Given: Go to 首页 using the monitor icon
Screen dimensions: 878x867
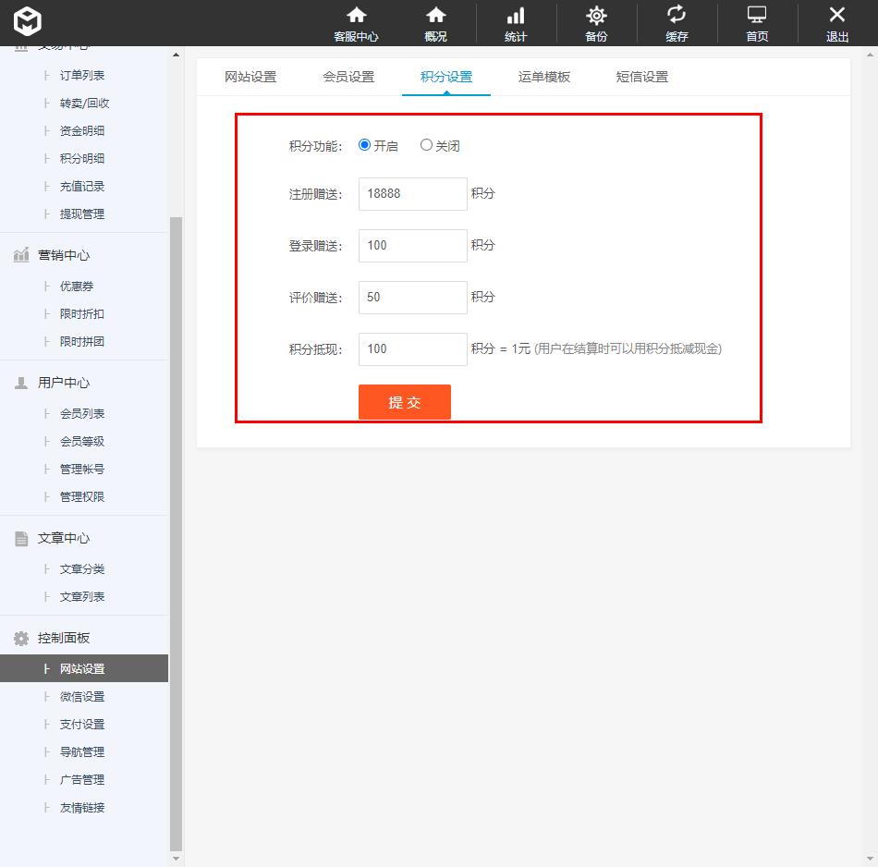Looking at the screenshot, I should [756, 23].
